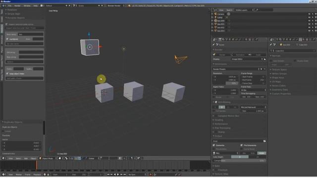
Task: Open the Mesh data tab in right properties
Action: point(301,40)
